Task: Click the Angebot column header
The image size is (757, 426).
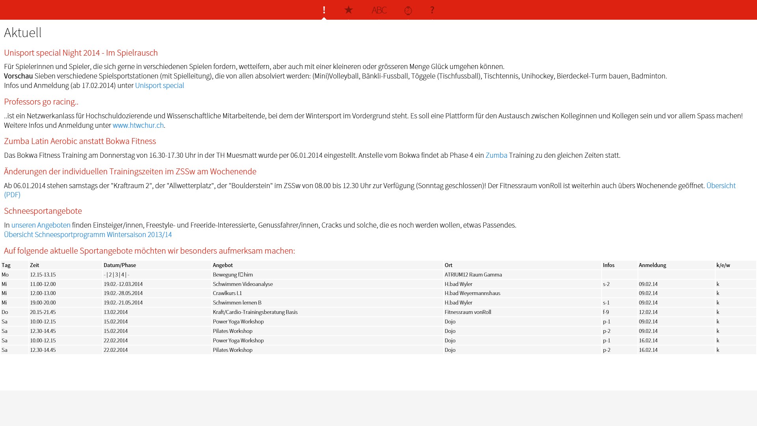Action: (223, 265)
